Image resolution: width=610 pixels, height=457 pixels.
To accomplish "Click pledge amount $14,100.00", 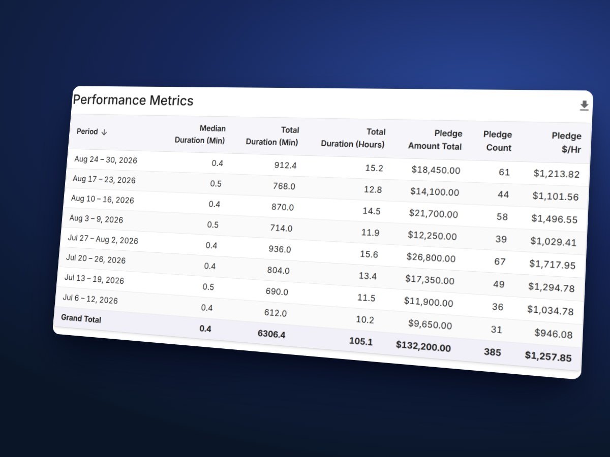I will click(x=435, y=191).
